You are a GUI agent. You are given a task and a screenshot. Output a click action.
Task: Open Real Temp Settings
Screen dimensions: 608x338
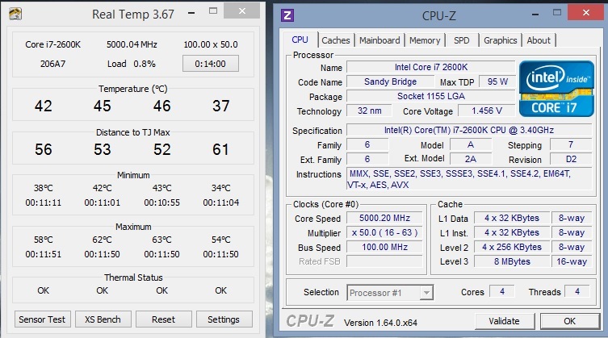pyautogui.click(x=224, y=319)
